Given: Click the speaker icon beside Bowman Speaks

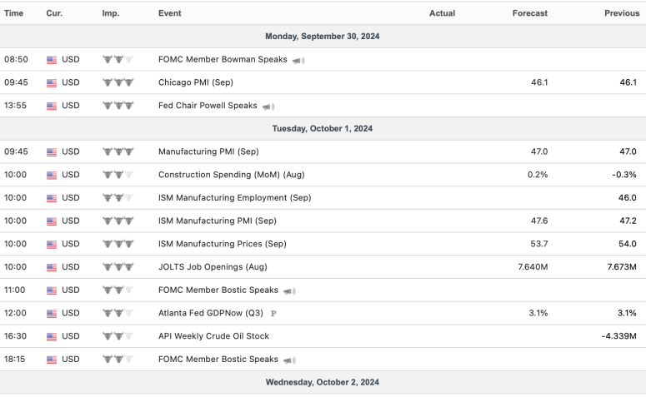Looking at the screenshot, I should click(298, 61).
